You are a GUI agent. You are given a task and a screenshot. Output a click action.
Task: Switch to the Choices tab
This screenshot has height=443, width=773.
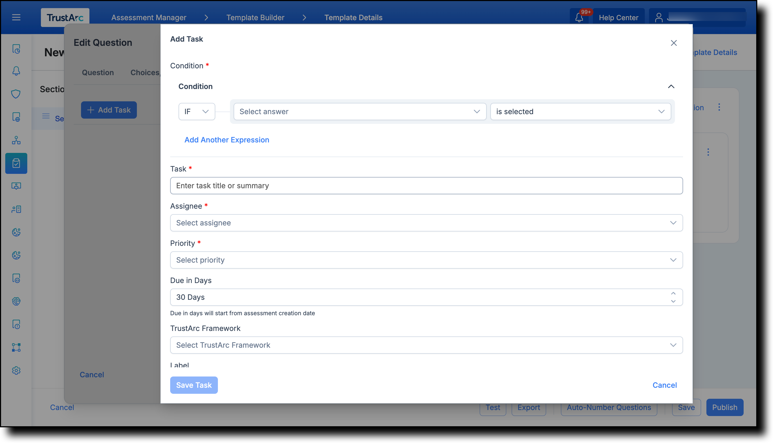pyautogui.click(x=145, y=73)
